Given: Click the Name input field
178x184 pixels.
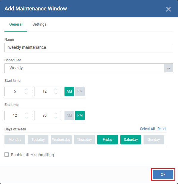Looking at the screenshot, I should pos(89,48).
